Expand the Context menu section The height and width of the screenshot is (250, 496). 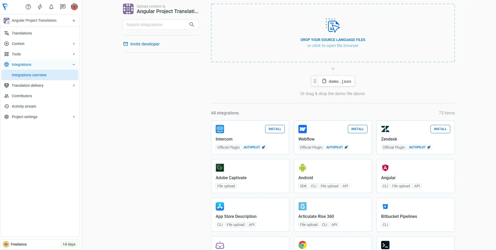click(x=74, y=44)
